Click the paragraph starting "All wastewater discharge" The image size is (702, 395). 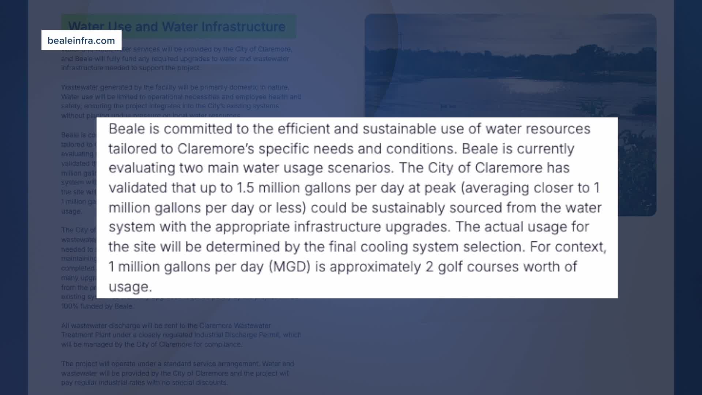181,335
